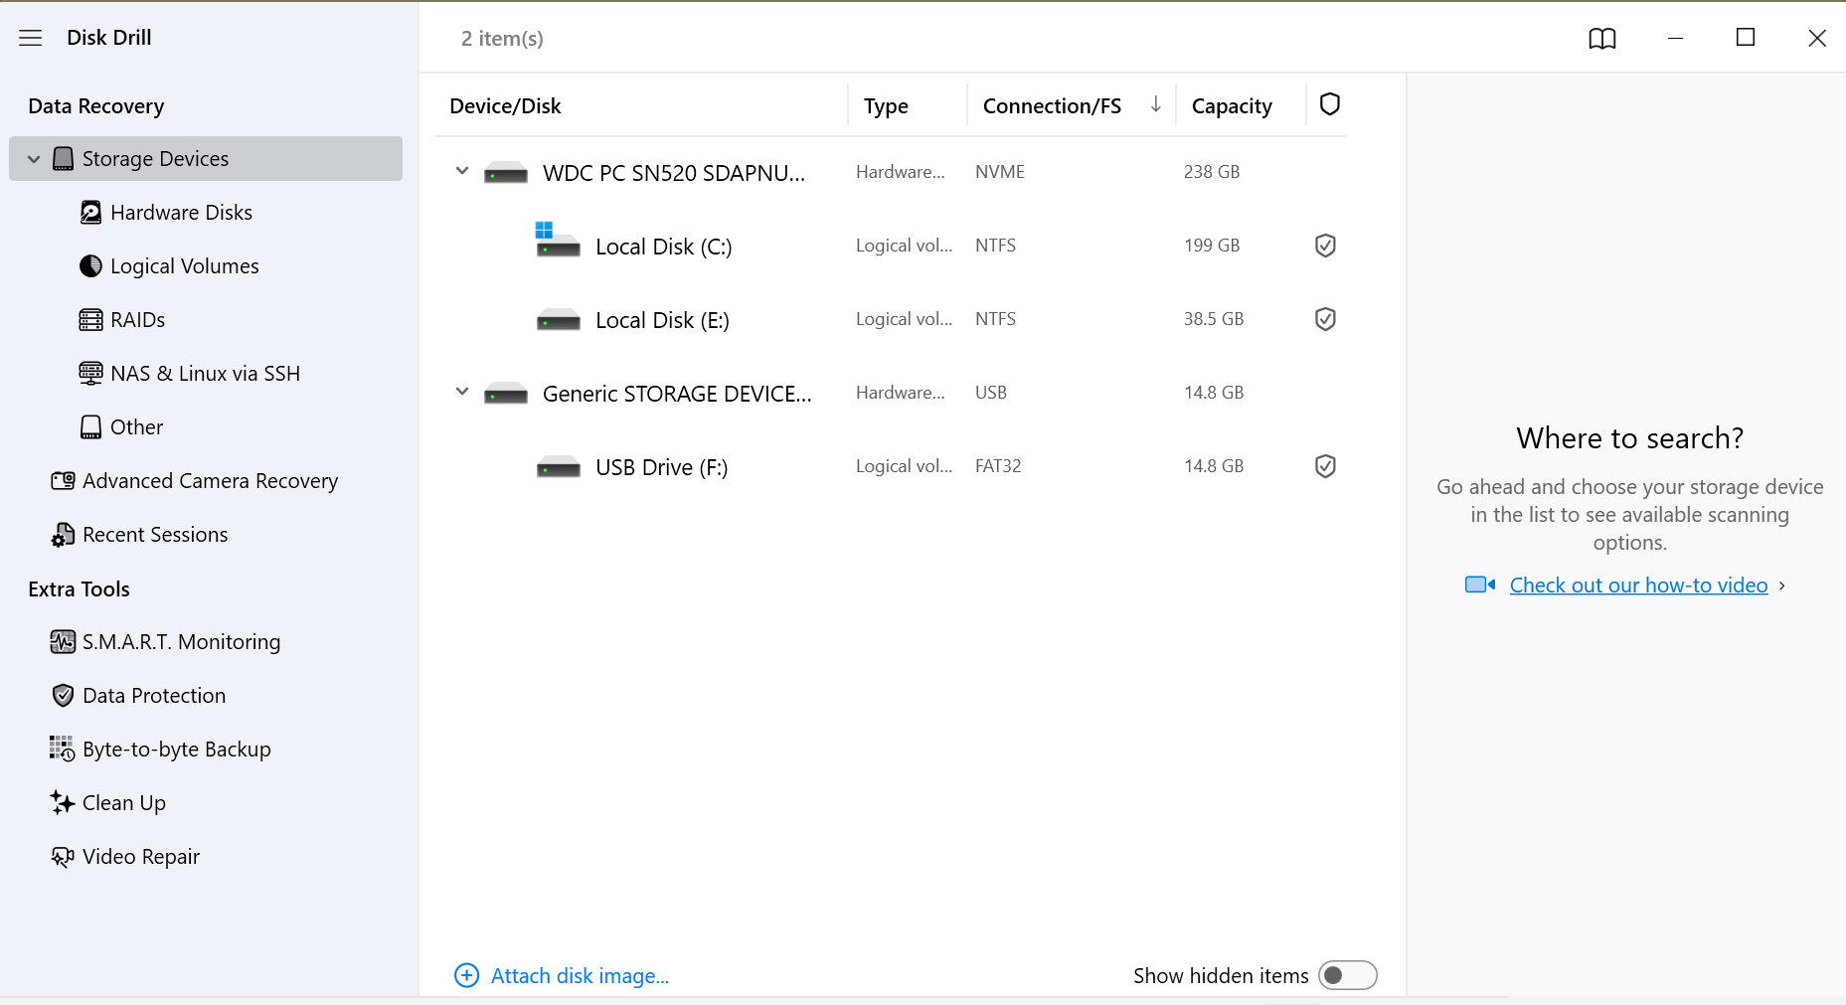Click the Hardware Disks icon

click(90, 213)
